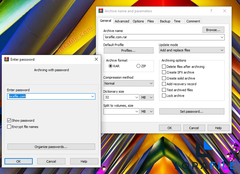Click the Set password button
This screenshot has height=174, width=240.
point(191,111)
